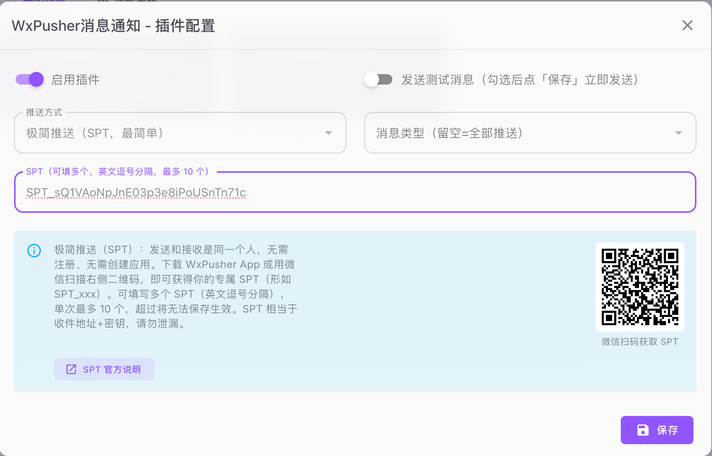Click the SPT field label text
This screenshot has width=712, height=456.
[118, 172]
